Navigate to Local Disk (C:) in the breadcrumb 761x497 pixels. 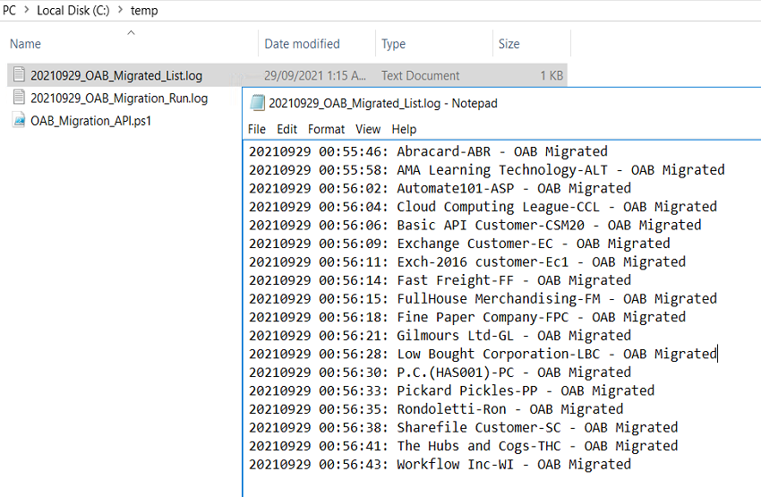click(x=72, y=11)
